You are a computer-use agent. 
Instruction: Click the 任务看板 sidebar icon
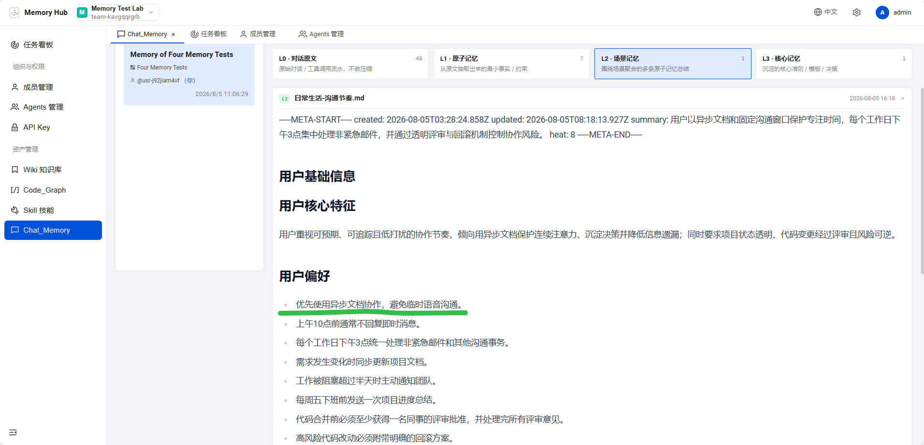coord(15,45)
